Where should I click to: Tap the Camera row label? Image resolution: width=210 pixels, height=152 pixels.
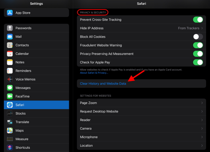[86, 129]
